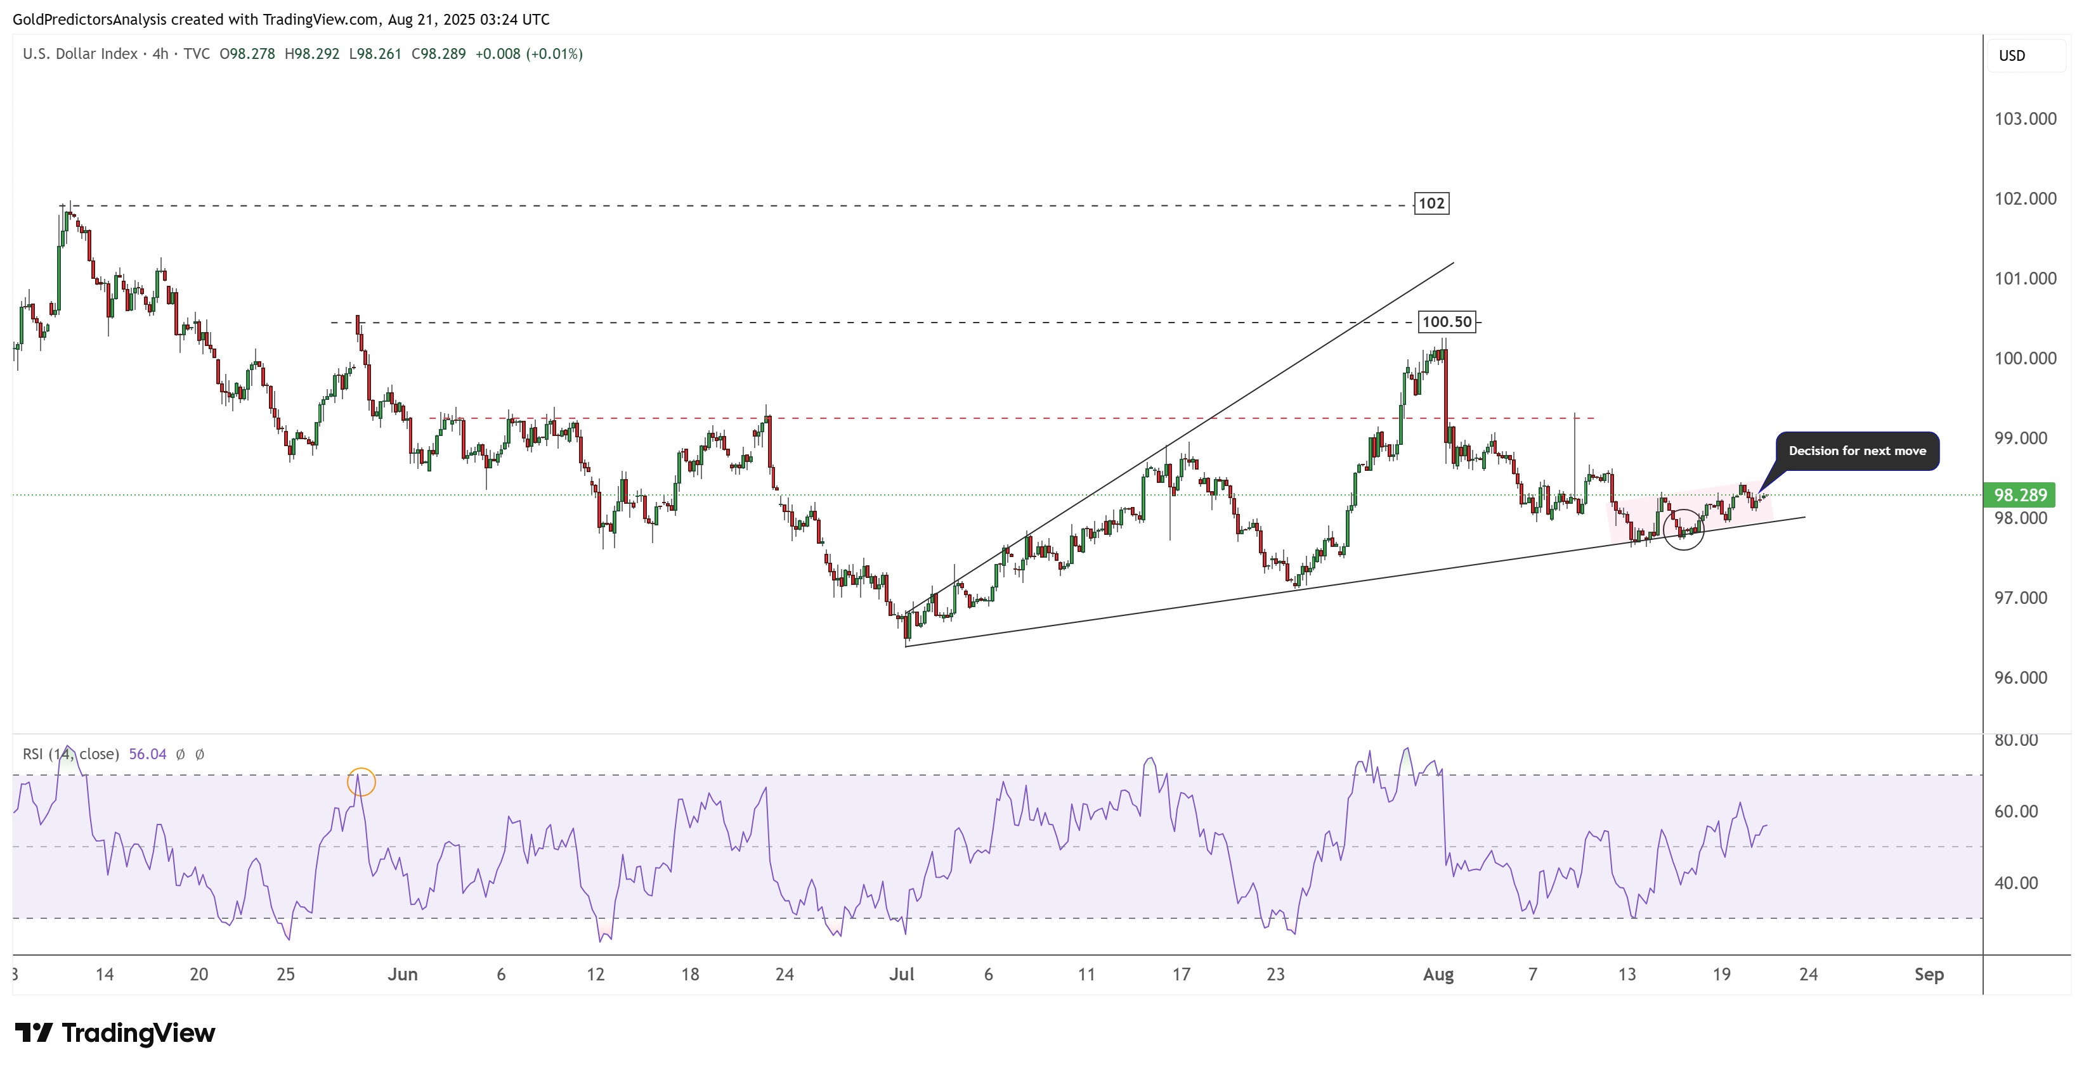Click the 60.00 RSI axis label
This screenshot has height=1071, width=2084.
tap(2016, 812)
